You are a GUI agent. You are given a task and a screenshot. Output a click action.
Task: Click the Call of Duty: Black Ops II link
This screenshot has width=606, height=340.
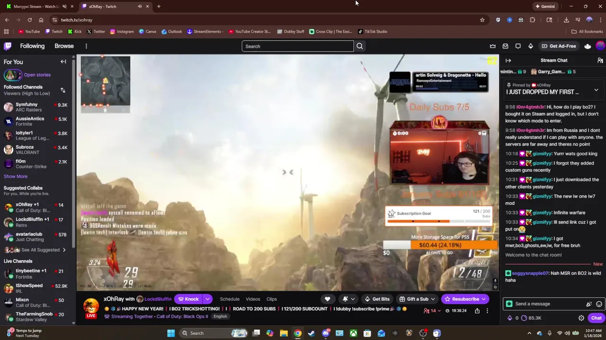(x=182, y=316)
